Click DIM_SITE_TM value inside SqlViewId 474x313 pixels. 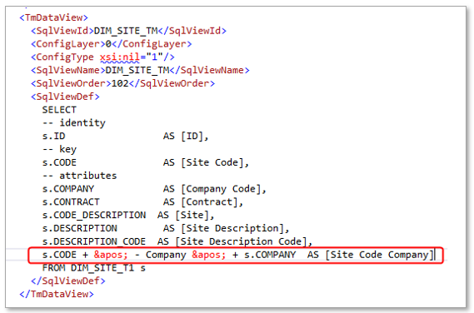pos(126,31)
